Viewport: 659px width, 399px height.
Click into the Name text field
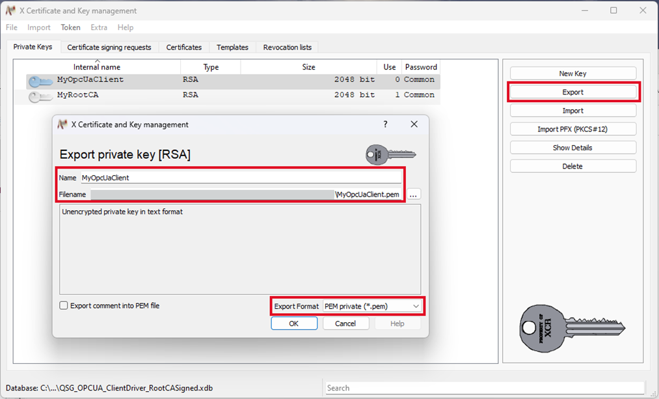[240, 178]
